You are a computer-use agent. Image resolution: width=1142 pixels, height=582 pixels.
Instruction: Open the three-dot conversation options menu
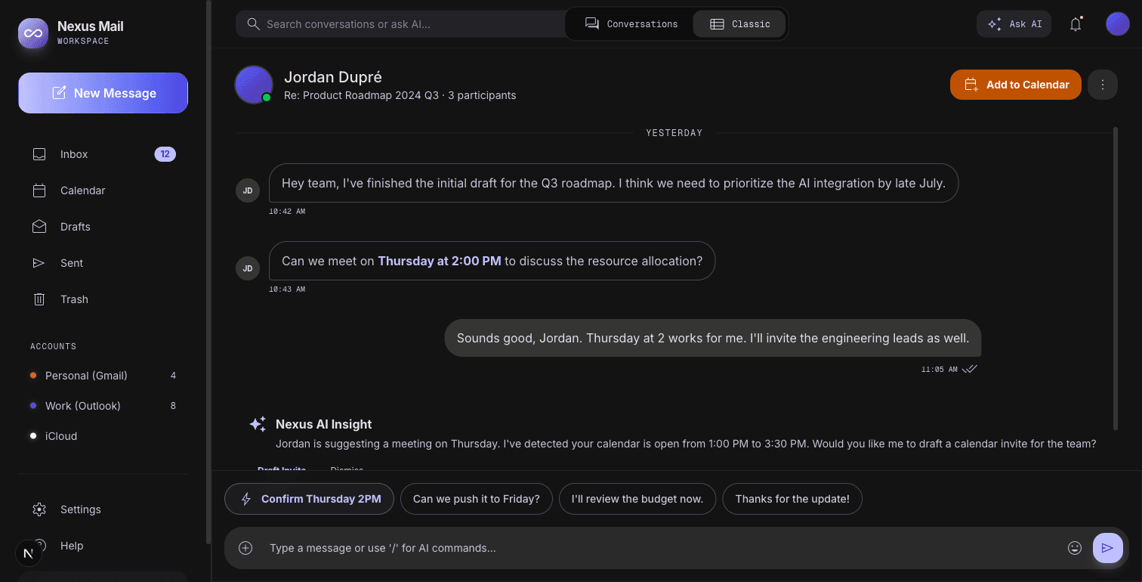point(1103,85)
